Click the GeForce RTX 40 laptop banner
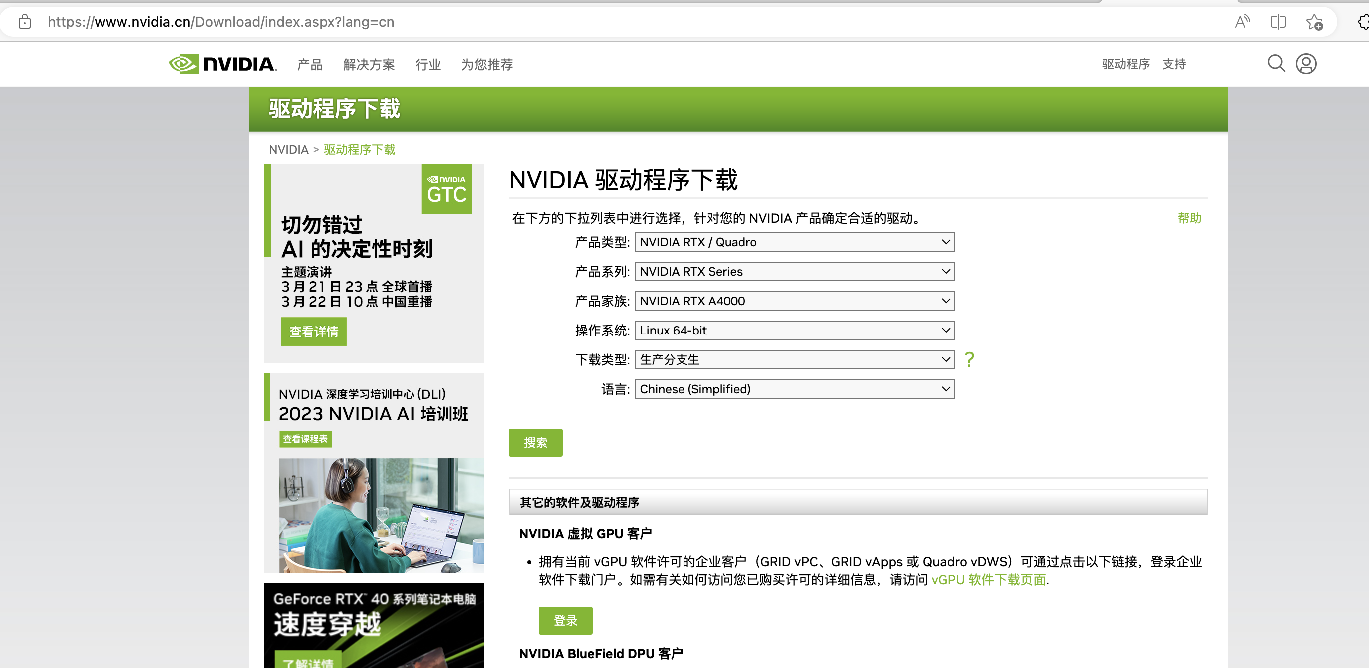 pos(373,625)
